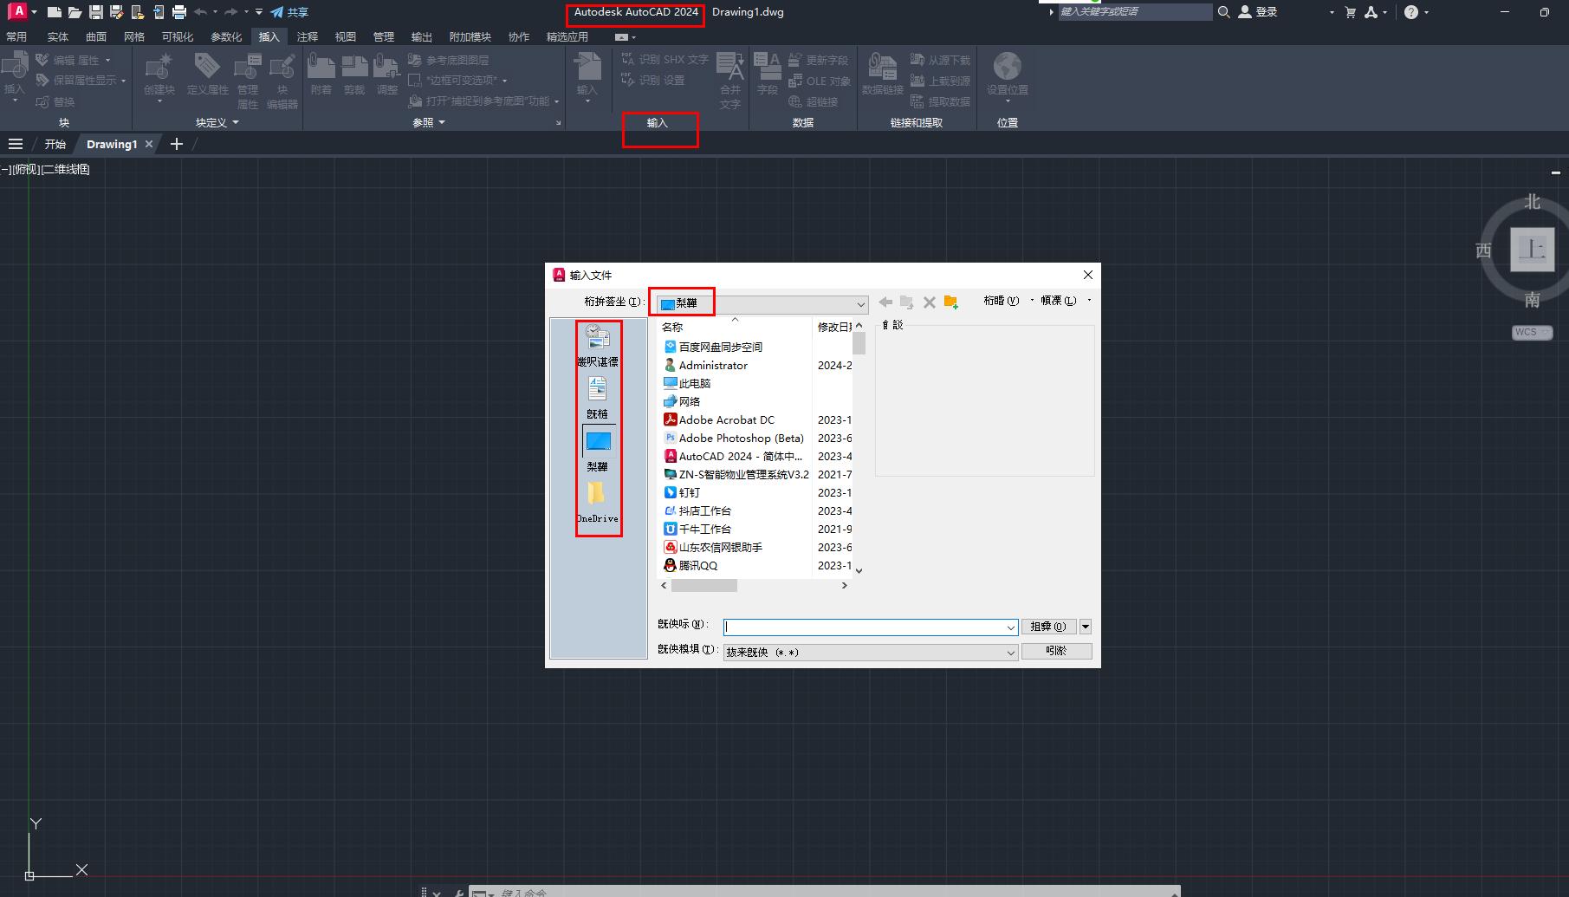Open the dropdown arrow beside the Open button
Screen dimensions: 1569x897
click(x=1086, y=627)
